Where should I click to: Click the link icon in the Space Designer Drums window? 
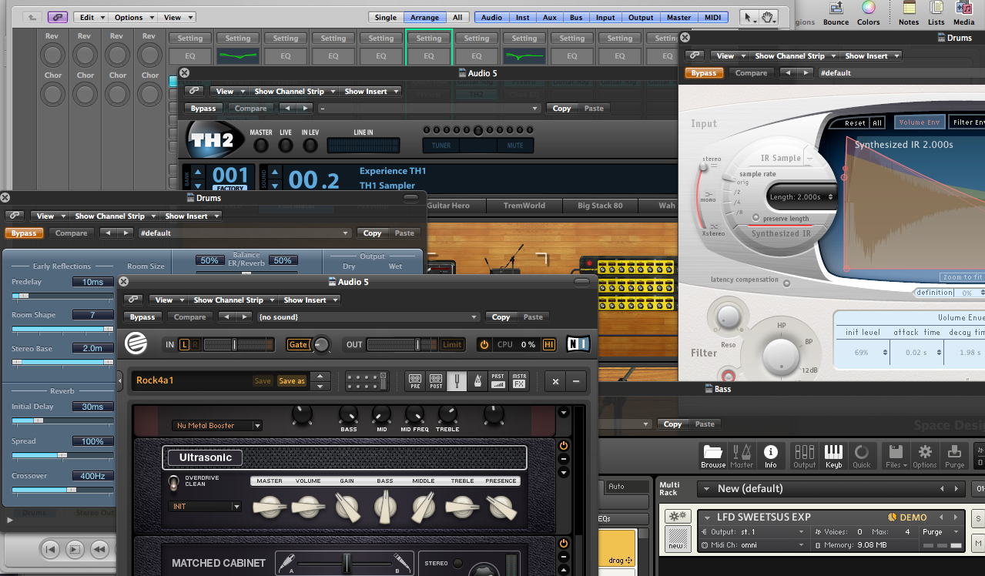pos(695,55)
